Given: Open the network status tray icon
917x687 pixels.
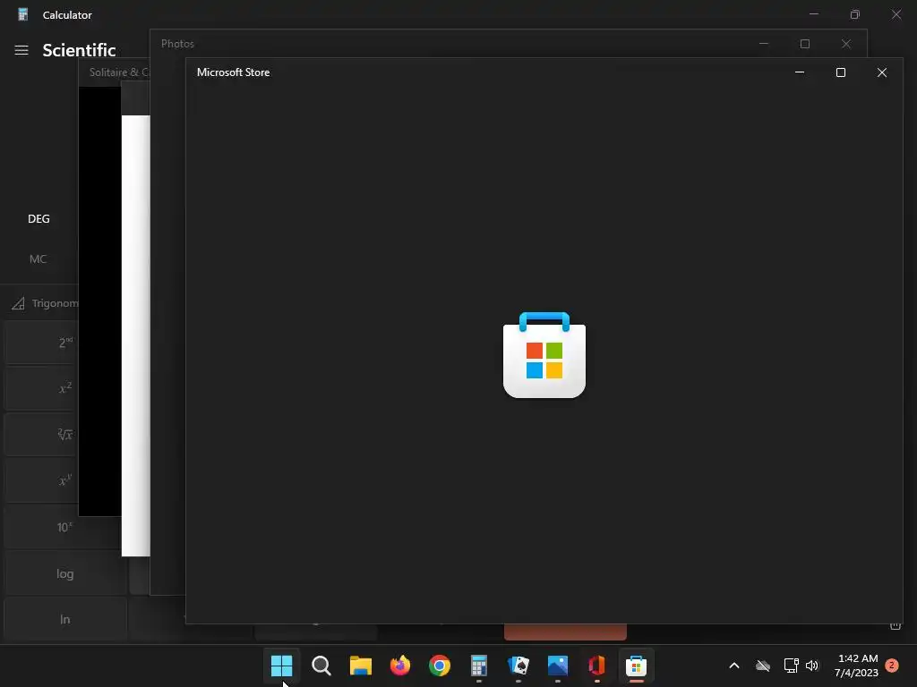Looking at the screenshot, I should [x=791, y=666].
